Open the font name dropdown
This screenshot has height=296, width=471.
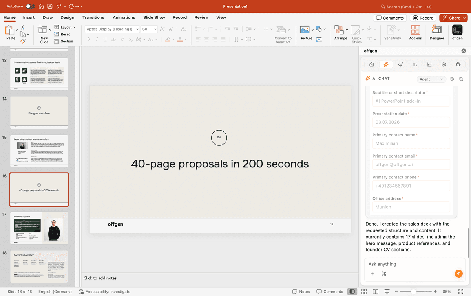click(x=137, y=29)
